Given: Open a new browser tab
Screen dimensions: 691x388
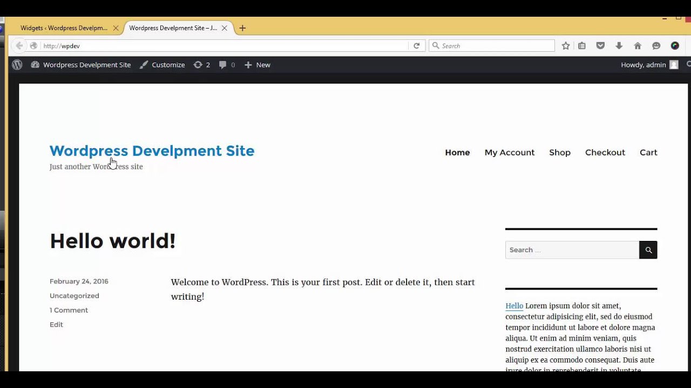Looking at the screenshot, I should [x=242, y=28].
